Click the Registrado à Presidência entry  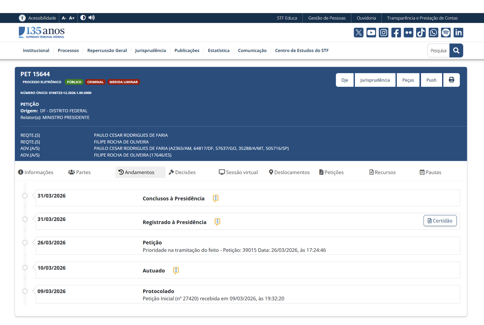click(x=175, y=222)
